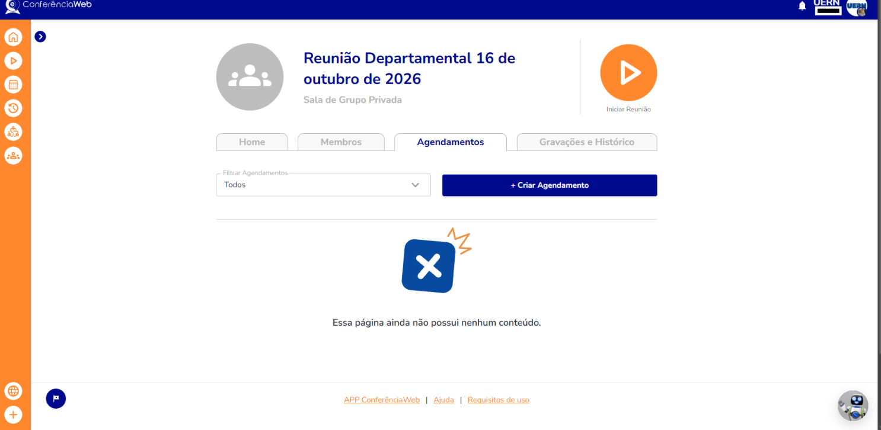Viewport: 881px width, 430px height.
Task: Open the Requisitos de uso link
Action: [499, 400]
